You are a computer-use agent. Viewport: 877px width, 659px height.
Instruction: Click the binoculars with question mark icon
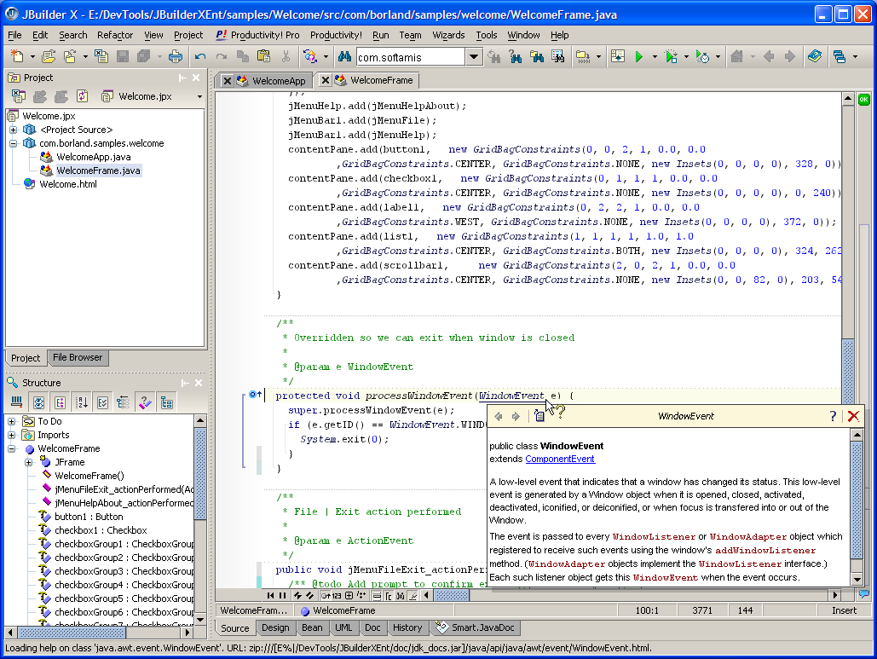pos(515,56)
